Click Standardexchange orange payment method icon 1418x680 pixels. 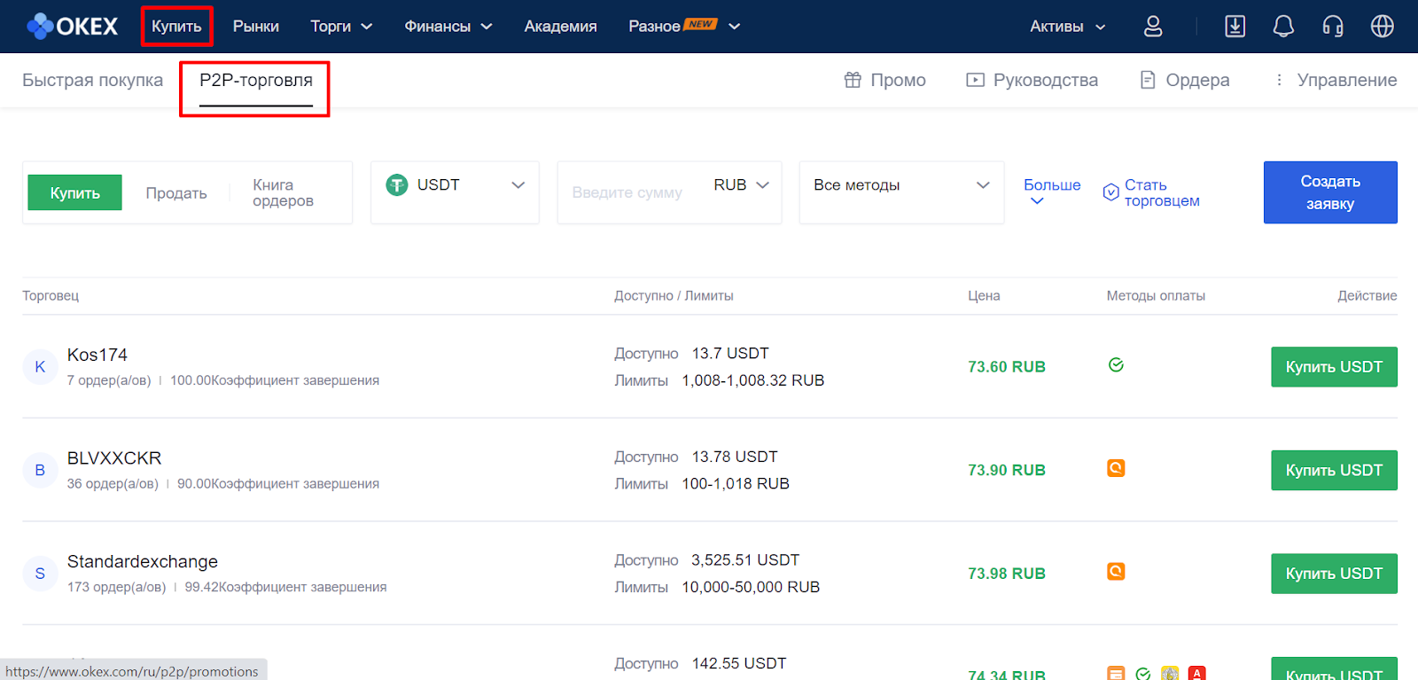(1116, 571)
